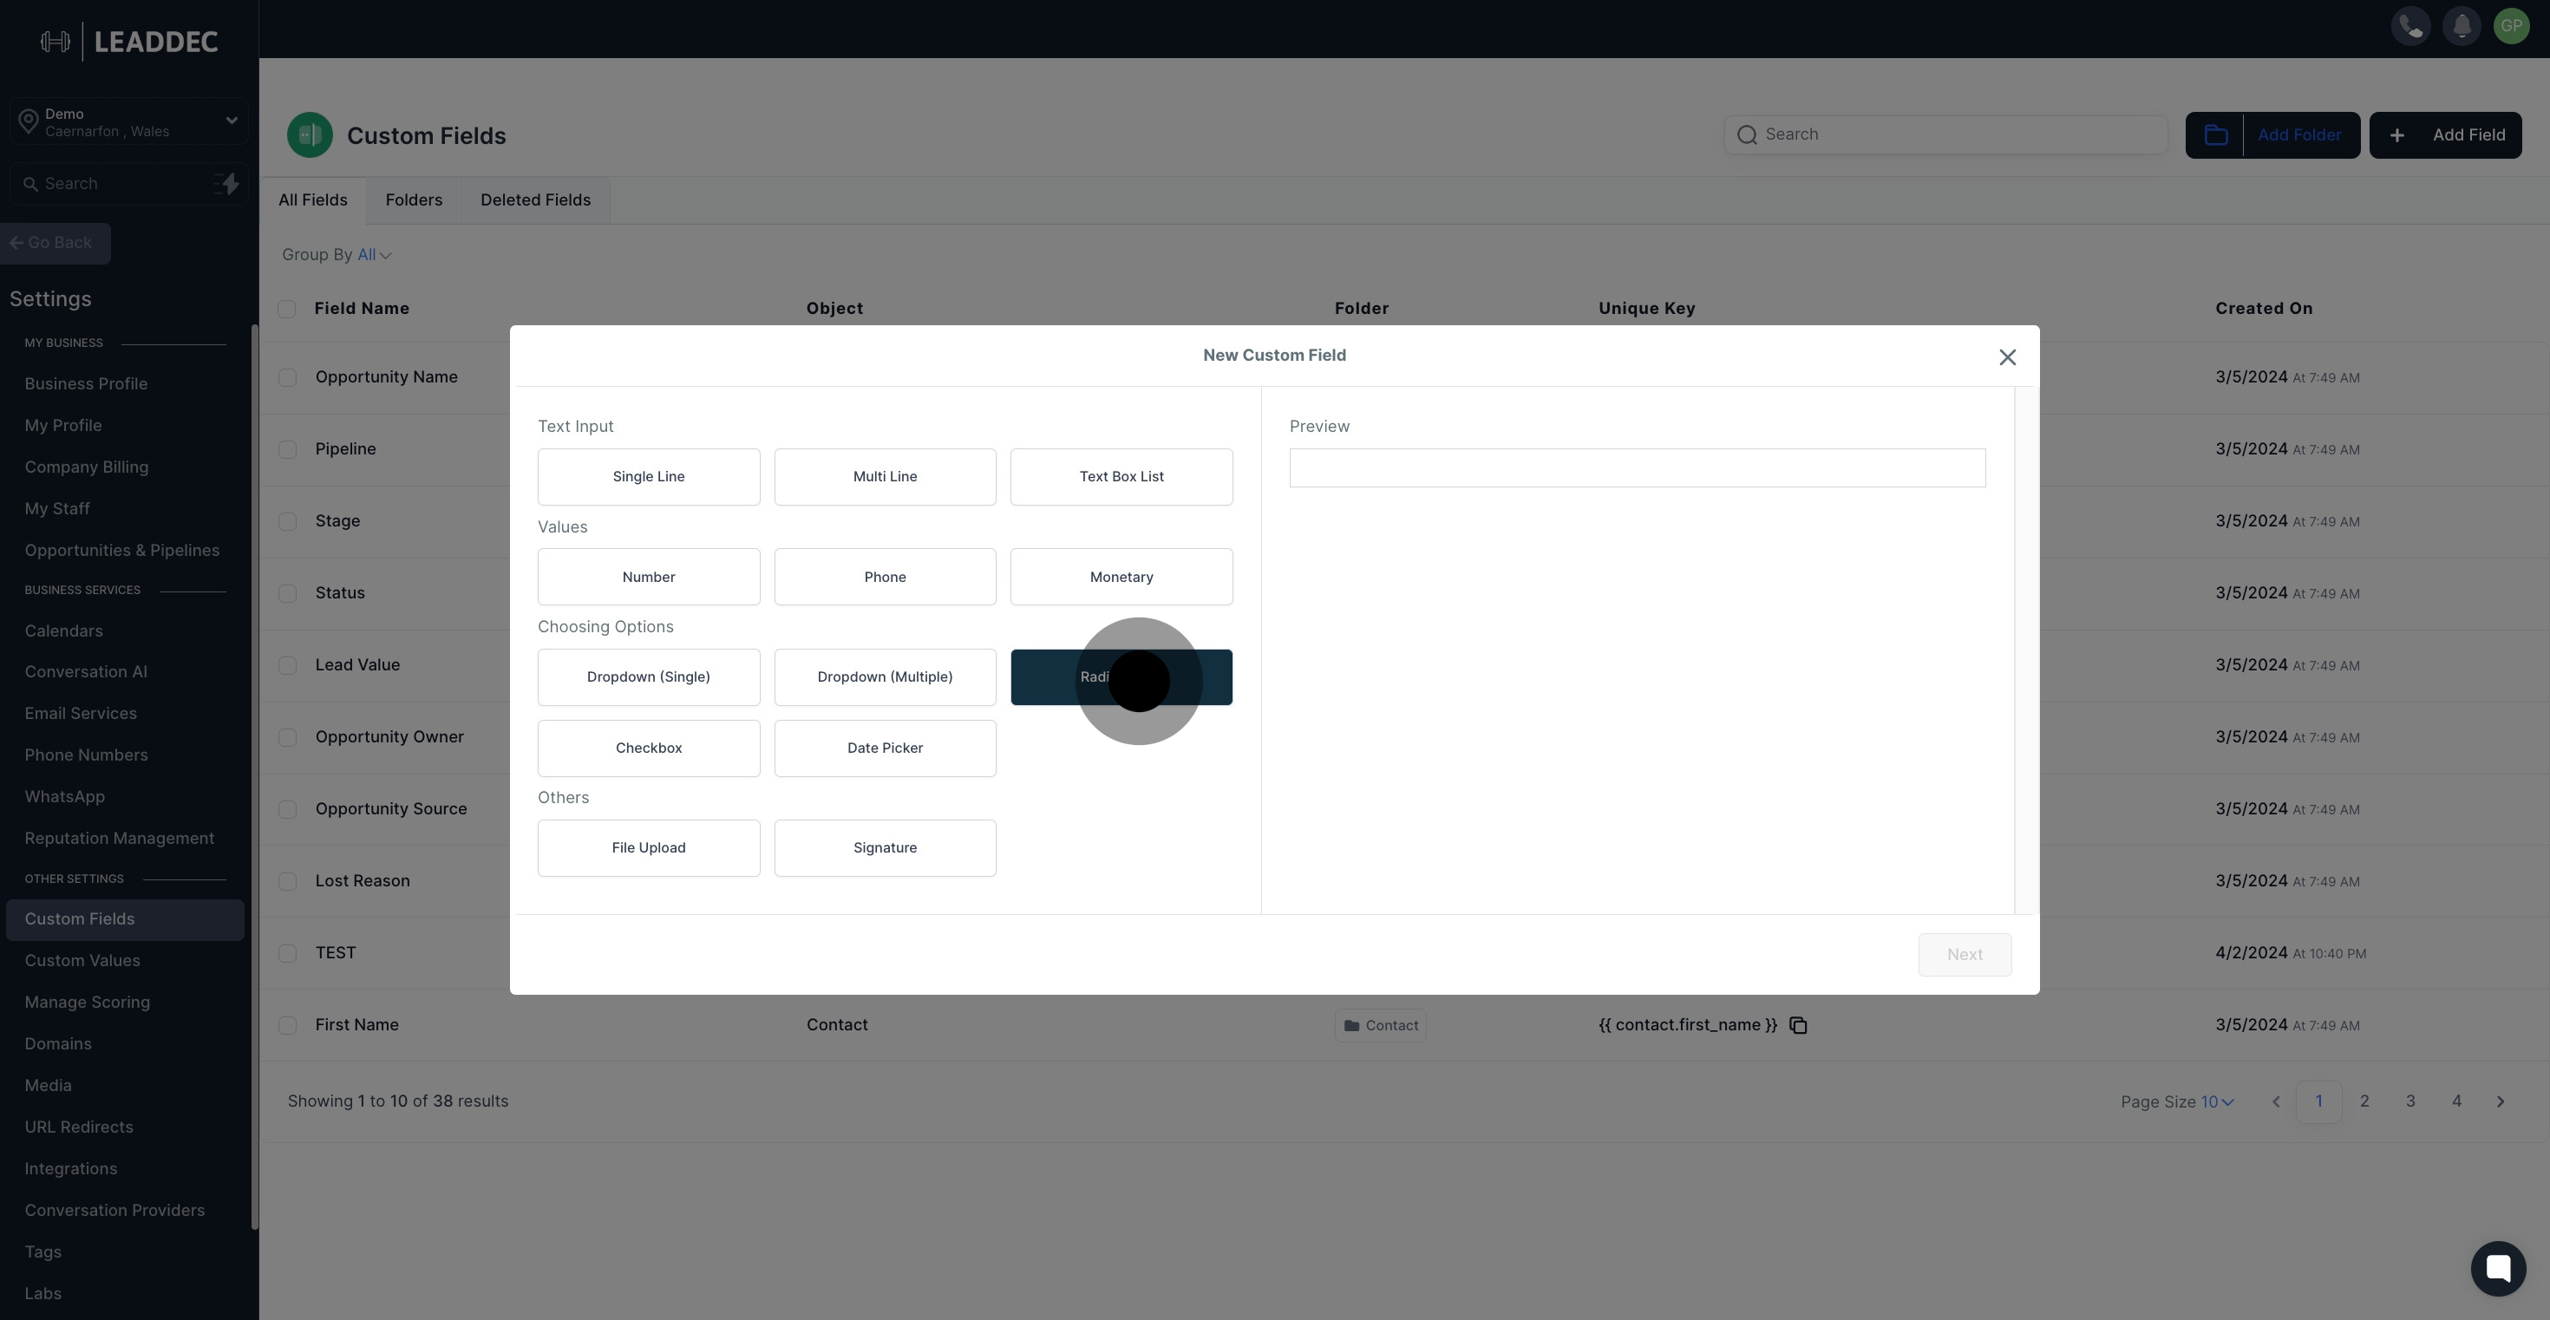Choose the File Upload field type

[x=649, y=848]
